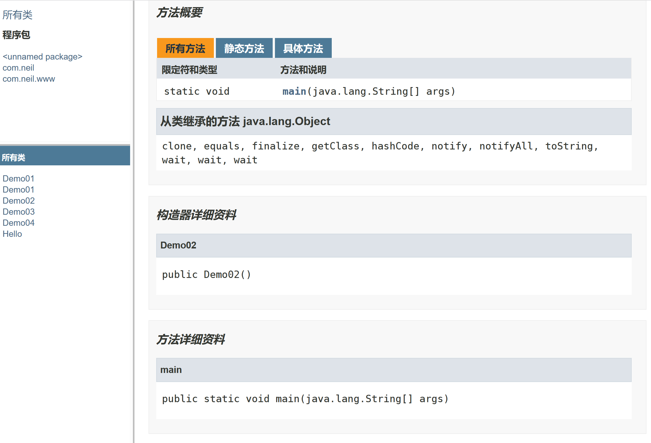The image size is (651, 443).
Task: Click the main method link in summary table
Action: 294,91
